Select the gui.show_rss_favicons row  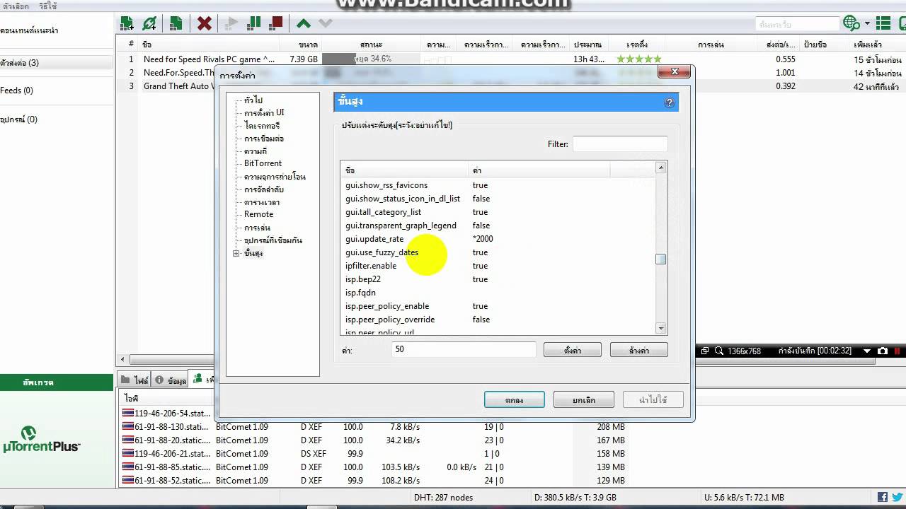coord(497,185)
